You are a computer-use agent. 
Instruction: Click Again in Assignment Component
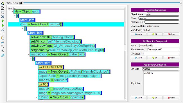[138, 98]
